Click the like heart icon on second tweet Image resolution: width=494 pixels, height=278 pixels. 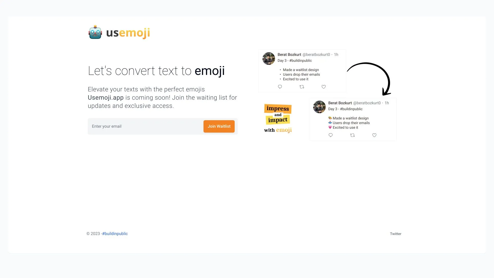tap(375, 135)
